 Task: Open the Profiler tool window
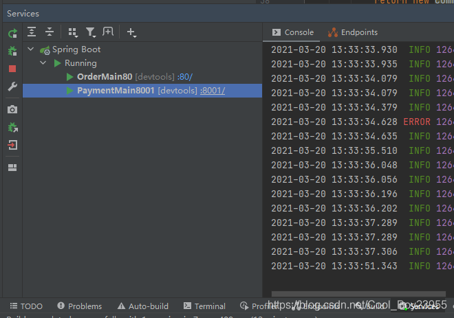click(259, 306)
